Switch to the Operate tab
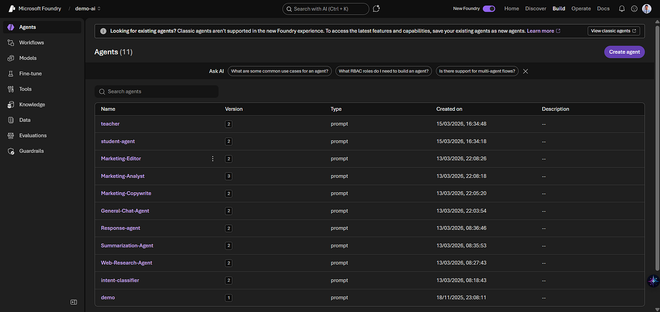The width and height of the screenshot is (660, 312). click(x=581, y=8)
